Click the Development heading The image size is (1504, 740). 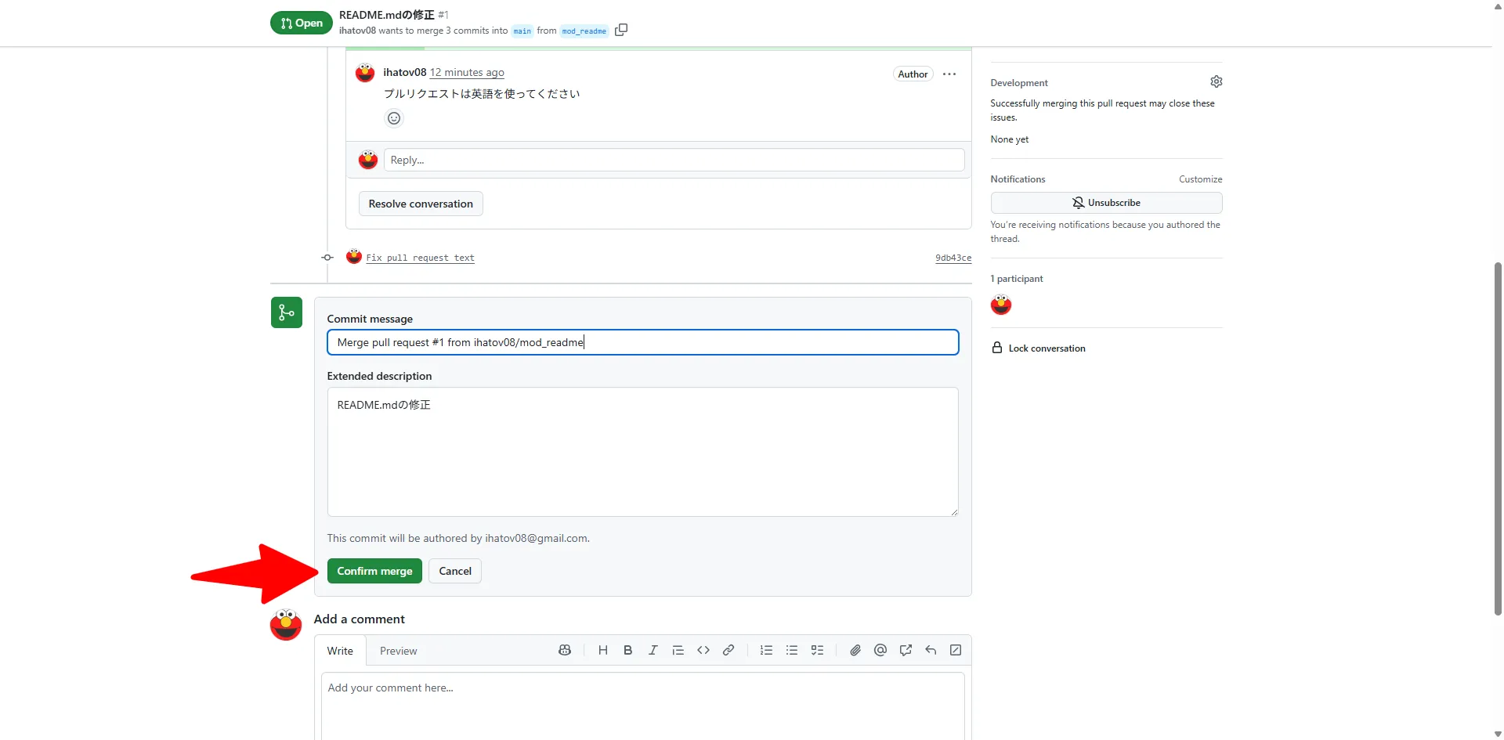click(1019, 83)
